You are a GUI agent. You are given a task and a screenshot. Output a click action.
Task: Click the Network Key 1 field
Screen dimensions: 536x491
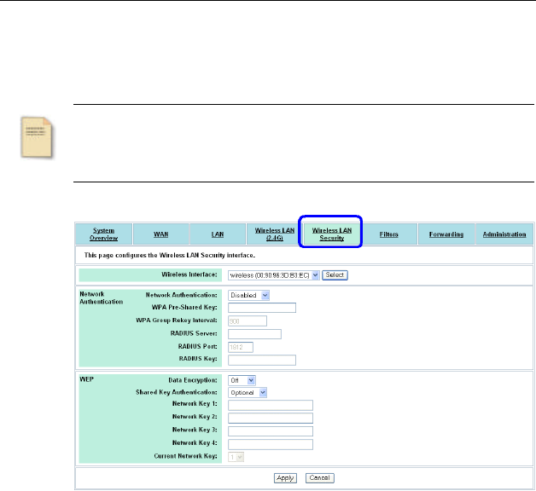270,405
